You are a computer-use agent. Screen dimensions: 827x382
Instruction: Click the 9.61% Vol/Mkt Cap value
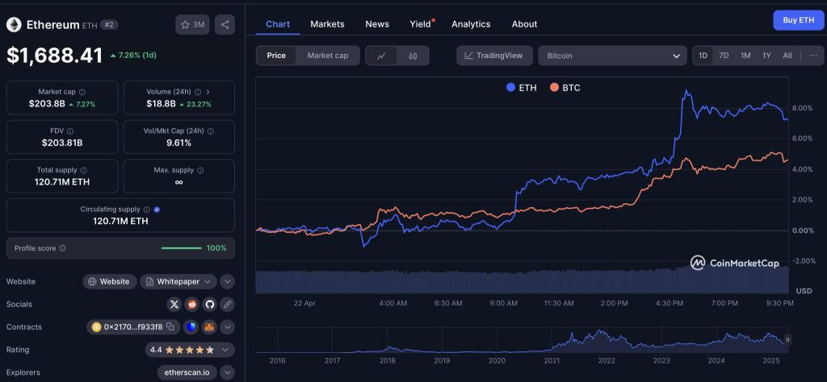178,143
